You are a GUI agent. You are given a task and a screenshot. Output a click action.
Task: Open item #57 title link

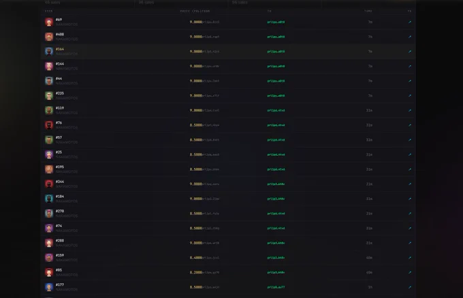(59, 137)
